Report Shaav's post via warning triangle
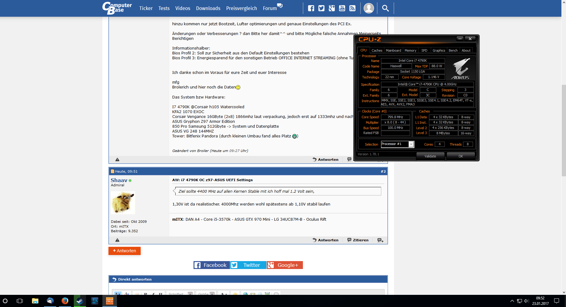Screen dimensions: 566x307 (x=117, y=240)
